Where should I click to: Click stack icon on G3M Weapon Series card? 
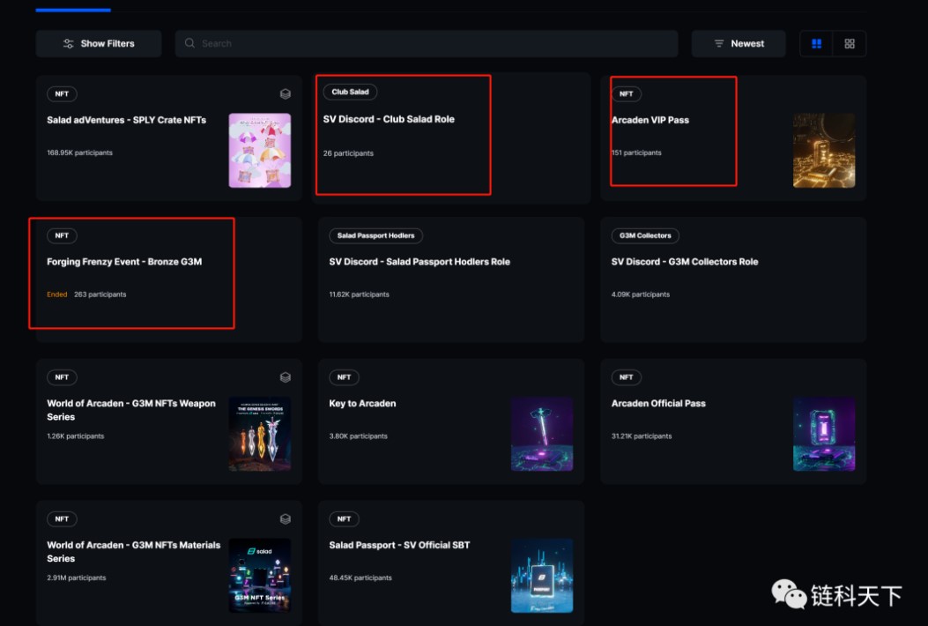(x=286, y=377)
